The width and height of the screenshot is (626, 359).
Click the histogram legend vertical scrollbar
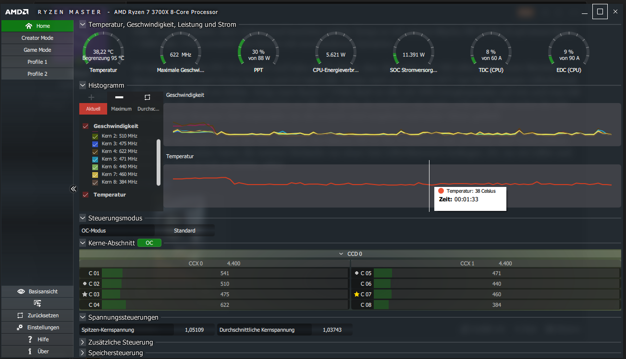pyautogui.click(x=159, y=162)
